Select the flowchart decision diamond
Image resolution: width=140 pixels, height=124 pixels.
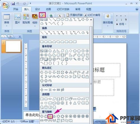pyautogui.click(x=50, y=99)
